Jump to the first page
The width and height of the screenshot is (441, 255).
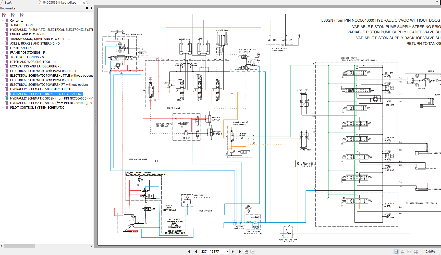pos(190,251)
